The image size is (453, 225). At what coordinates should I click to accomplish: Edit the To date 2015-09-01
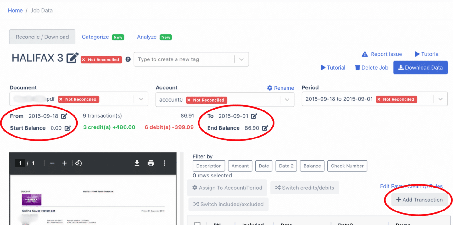[x=254, y=116]
